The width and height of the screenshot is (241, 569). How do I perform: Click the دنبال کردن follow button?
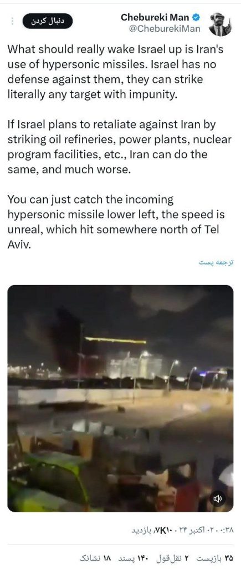tap(48, 21)
